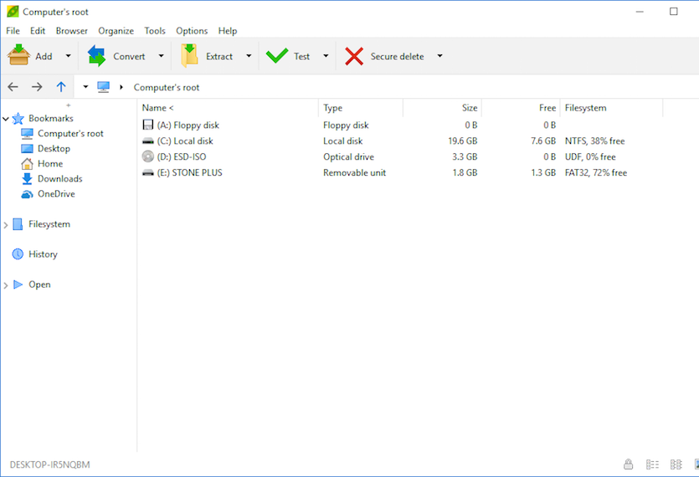Screen dimensions: 699x477
Task: Select the Filesystem sidebar item
Action: 41,224
